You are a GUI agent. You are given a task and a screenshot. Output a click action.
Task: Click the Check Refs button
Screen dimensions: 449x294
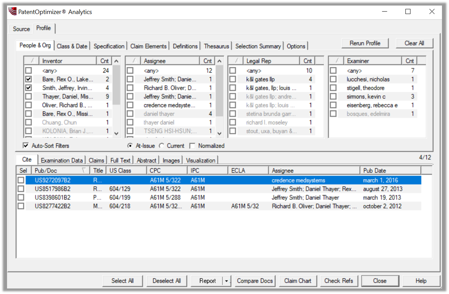tap(339, 281)
